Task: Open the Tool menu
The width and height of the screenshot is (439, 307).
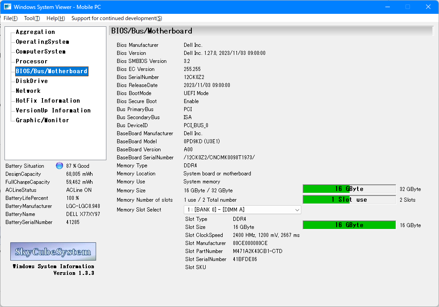Action: [32, 18]
